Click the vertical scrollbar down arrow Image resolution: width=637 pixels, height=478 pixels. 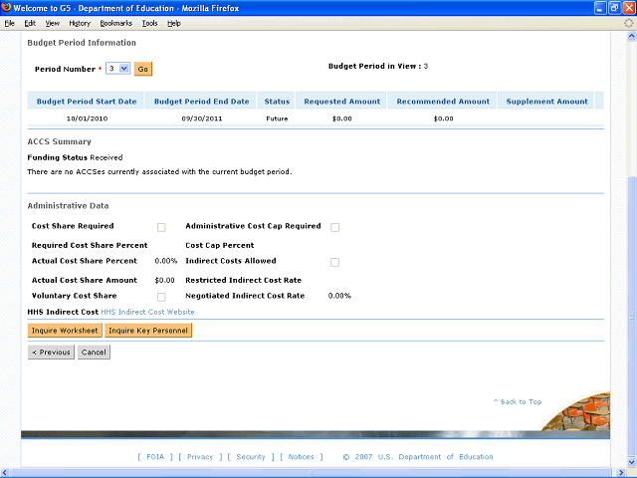(632, 462)
